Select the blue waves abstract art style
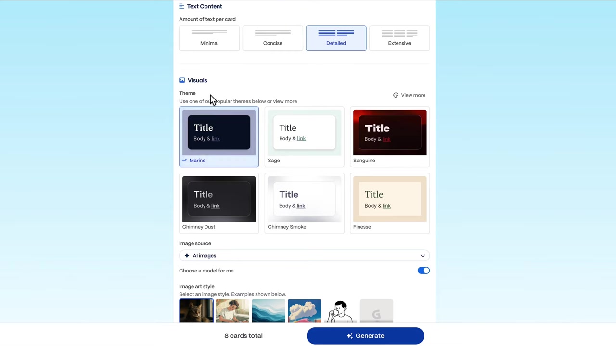616x346 pixels. (269, 310)
